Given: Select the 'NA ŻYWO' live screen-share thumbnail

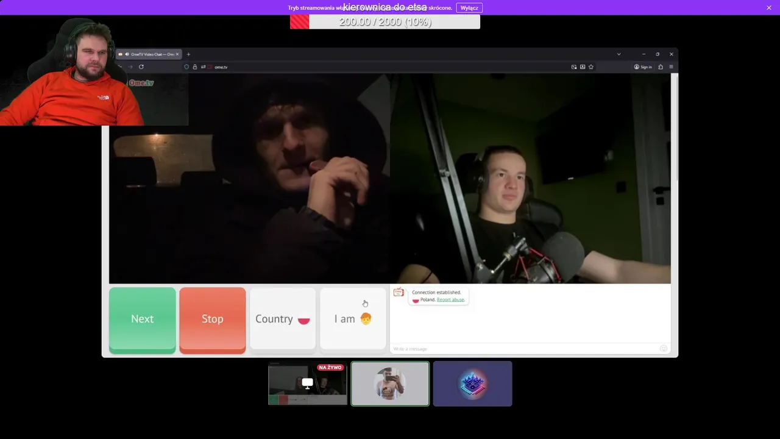Looking at the screenshot, I should pyautogui.click(x=308, y=384).
